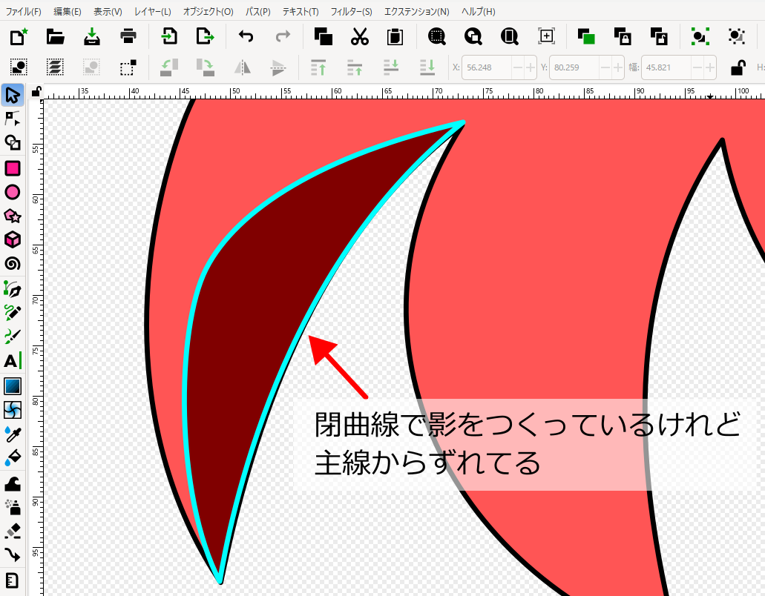The width and height of the screenshot is (765, 596).
Task: Duplicate the selected object
Action: 586,36
